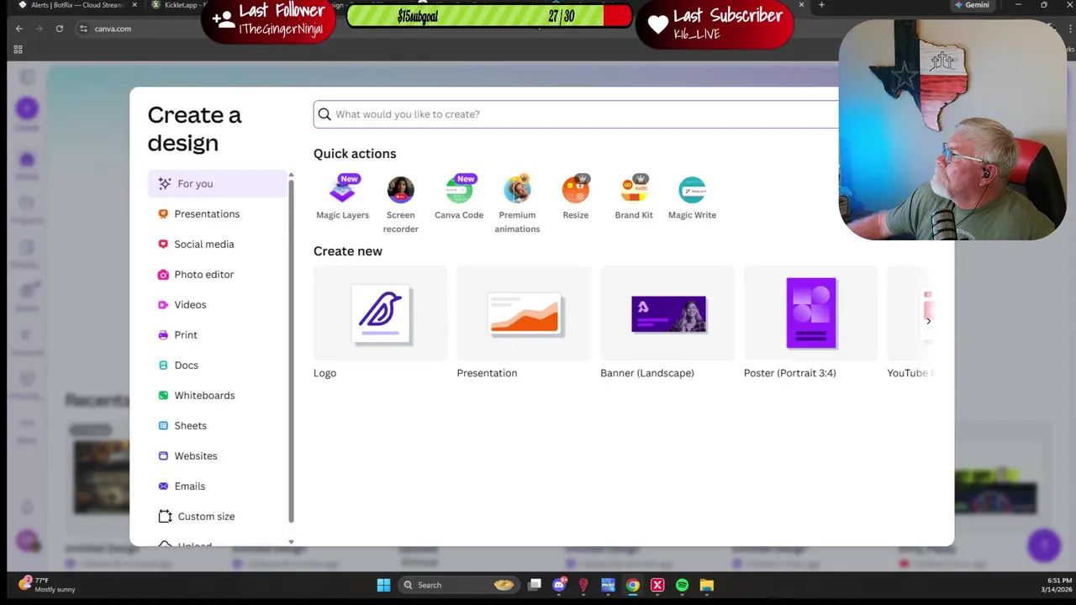Select Premium animations quick action

(517, 204)
